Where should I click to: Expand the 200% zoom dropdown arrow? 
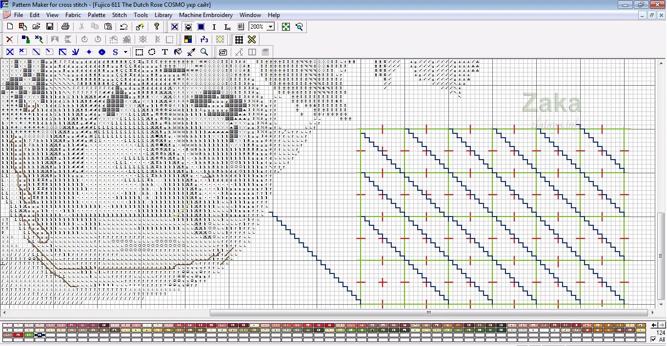[x=271, y=27]
